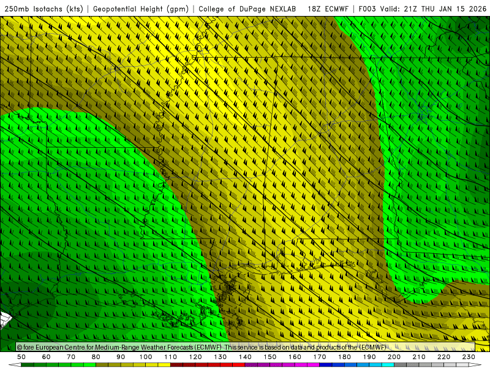Image resolution: width=490 pixels, height=368 pixels.
Task: Click the 'F003' forecast hour text
Action: coord(367,9)
